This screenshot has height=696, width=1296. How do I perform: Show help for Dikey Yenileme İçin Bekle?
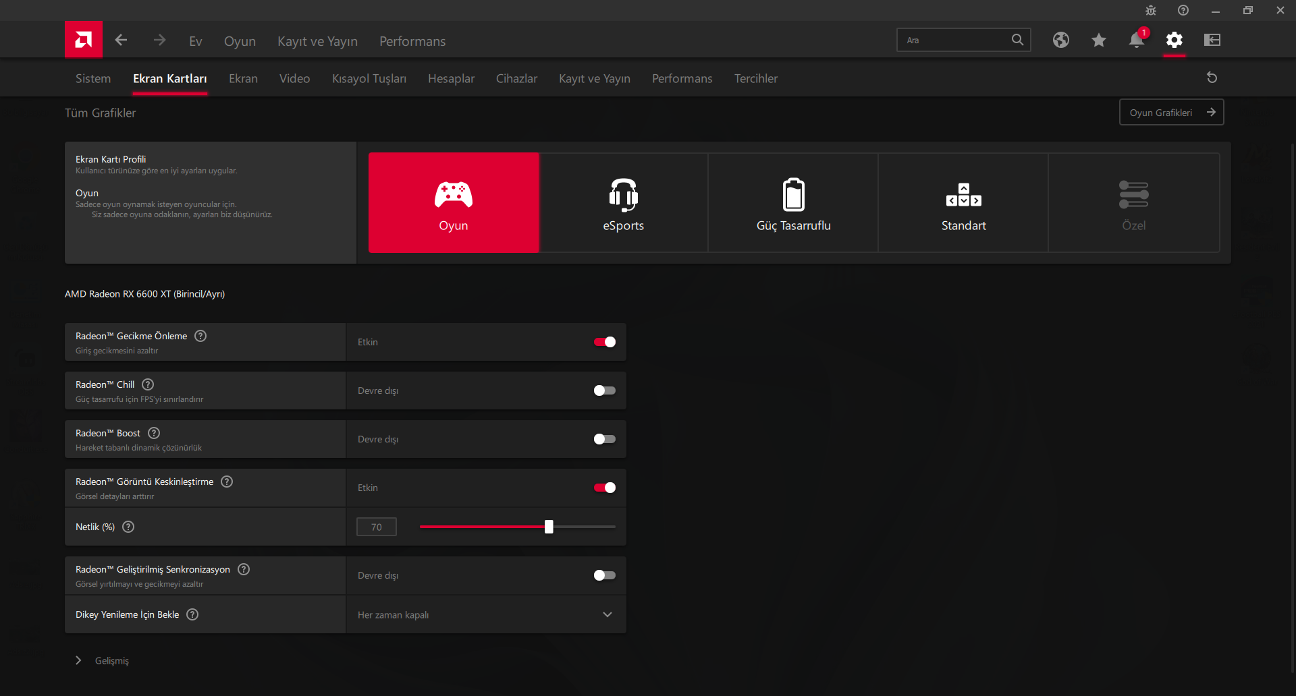click(x=192, y=614)
